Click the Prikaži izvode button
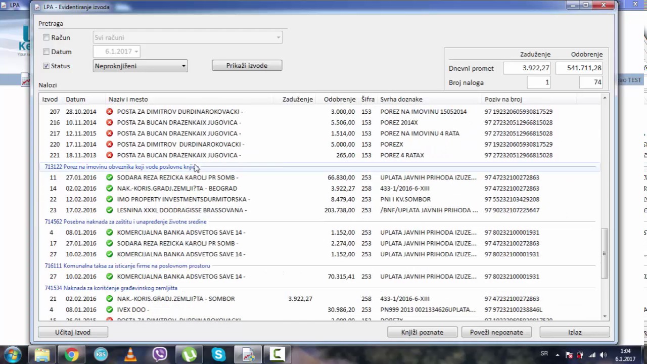Image resolution: width=647 pixels, height=364 pixels. [x=247, y=65]
